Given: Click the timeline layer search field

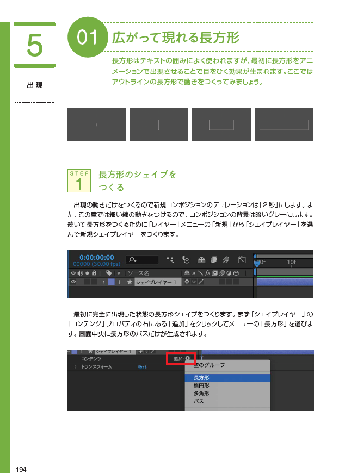Looking at the screenshot, I should coord(142,259).
